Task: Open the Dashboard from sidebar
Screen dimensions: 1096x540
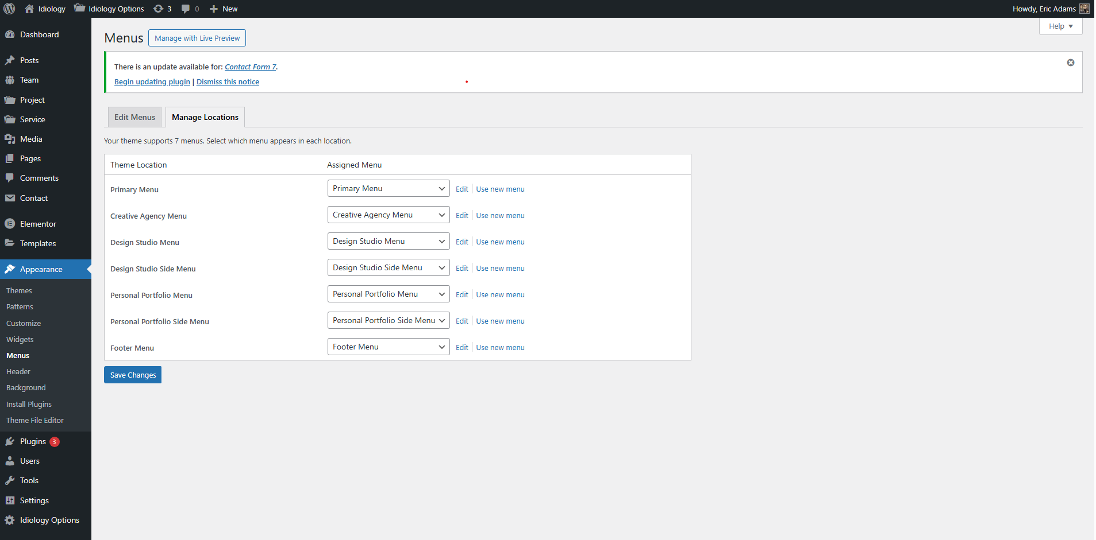Action: [x=39, y=34]
